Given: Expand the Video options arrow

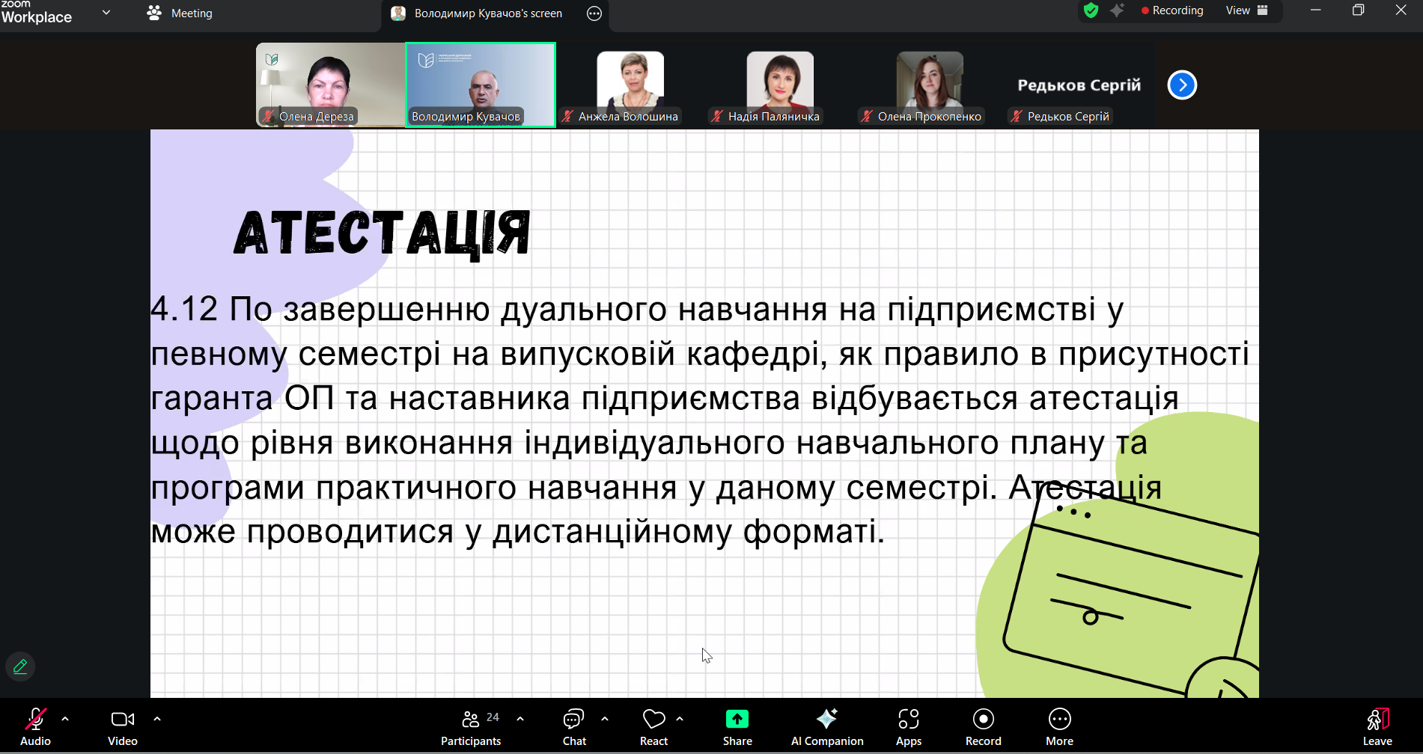Looking at the screenshot, I should (x=157, y=719).
